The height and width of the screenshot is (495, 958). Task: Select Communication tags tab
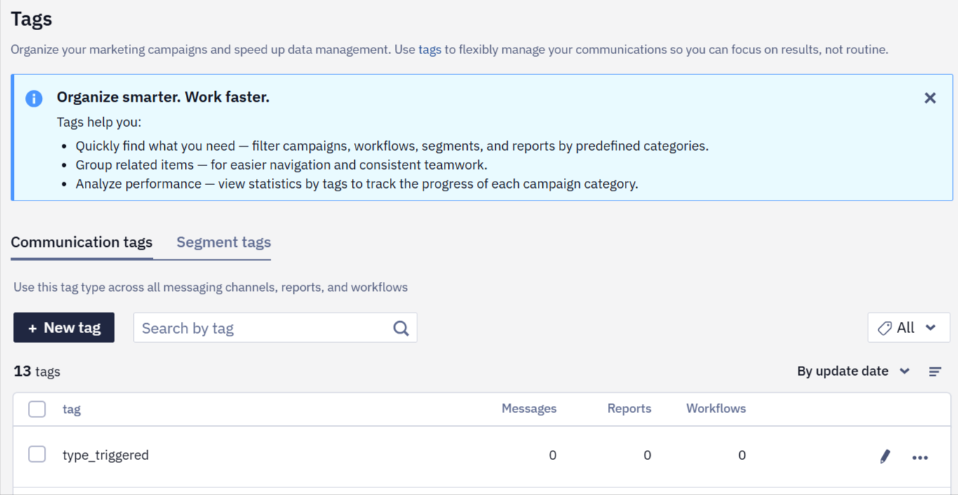(x=81, y=242)
